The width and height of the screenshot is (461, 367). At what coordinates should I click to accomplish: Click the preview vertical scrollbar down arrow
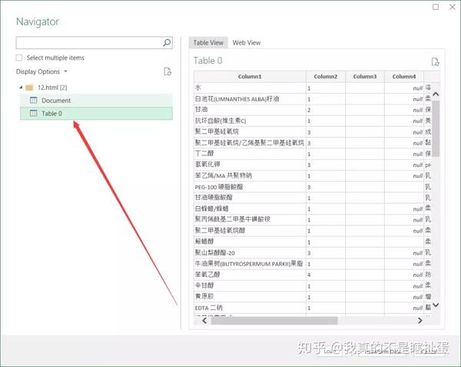click(436, 305)
